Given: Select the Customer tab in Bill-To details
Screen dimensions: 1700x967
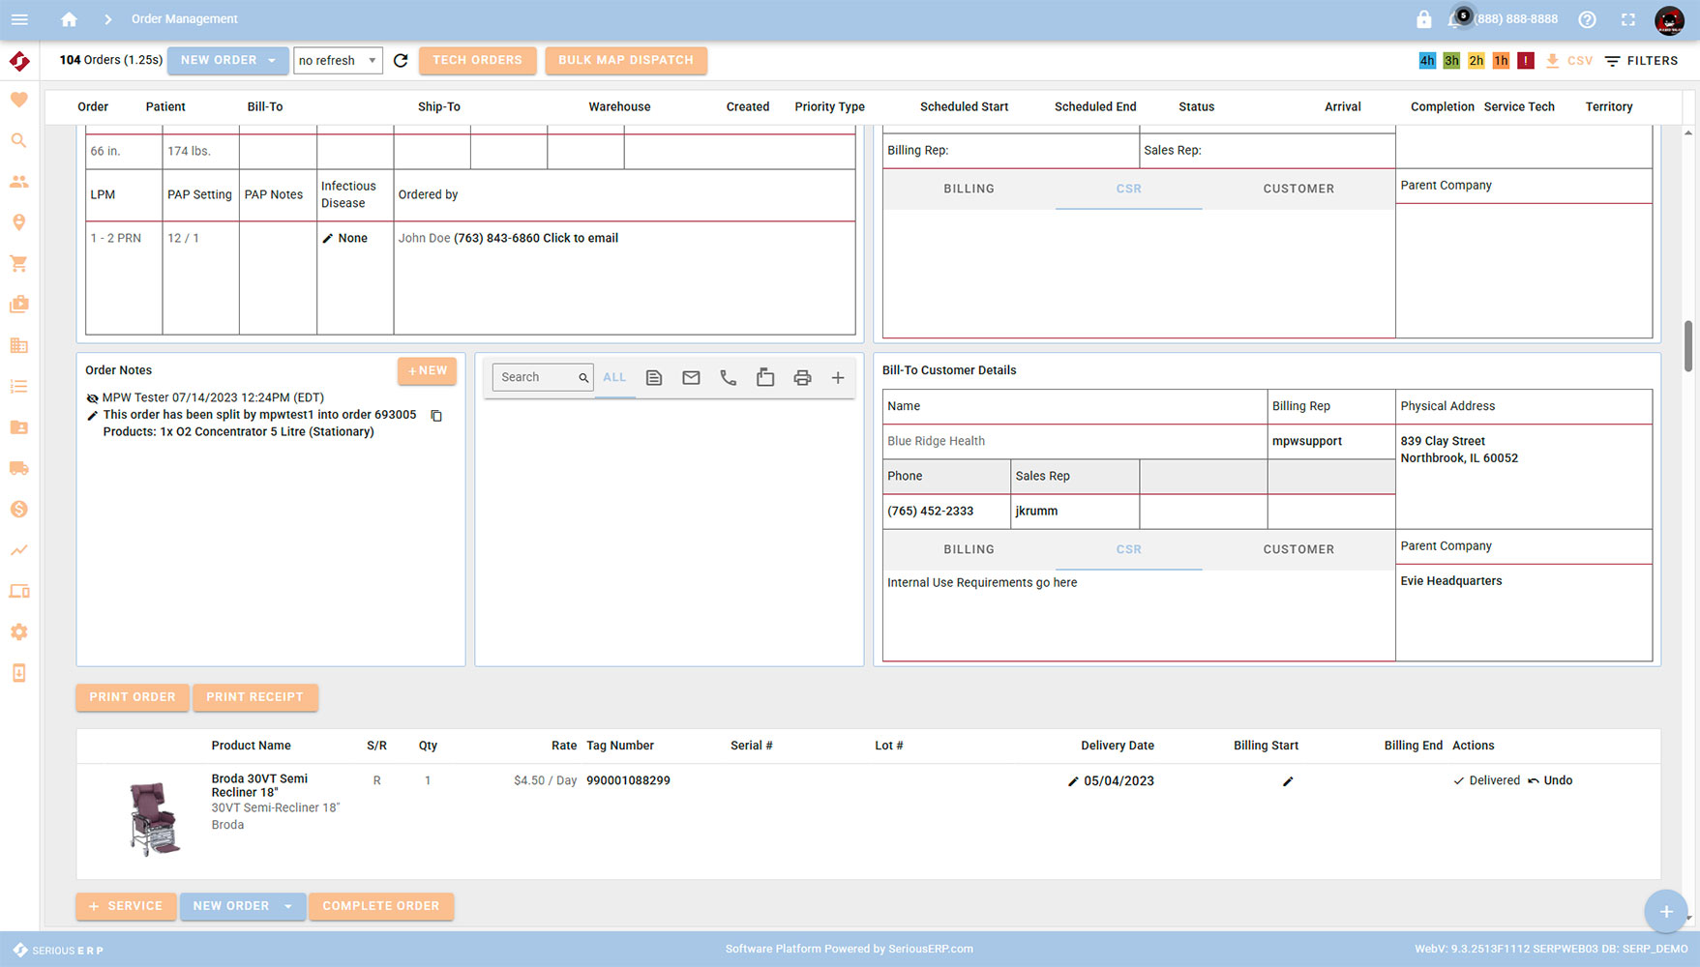Looking at the screenshot, I should tap(1297, 549).
